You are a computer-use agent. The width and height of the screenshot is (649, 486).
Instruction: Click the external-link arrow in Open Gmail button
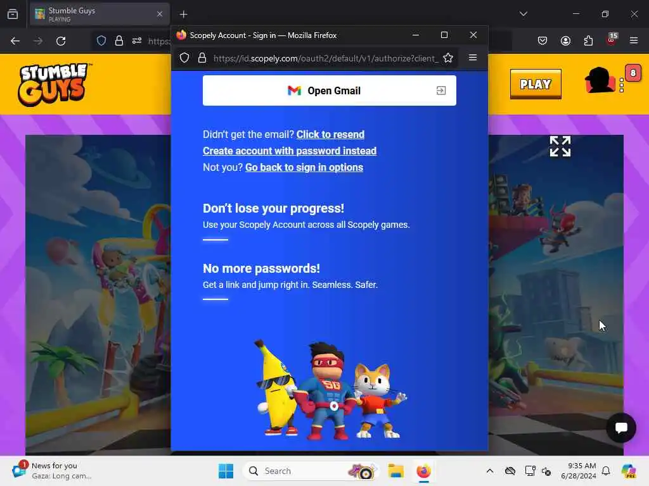tap(441, 90)
